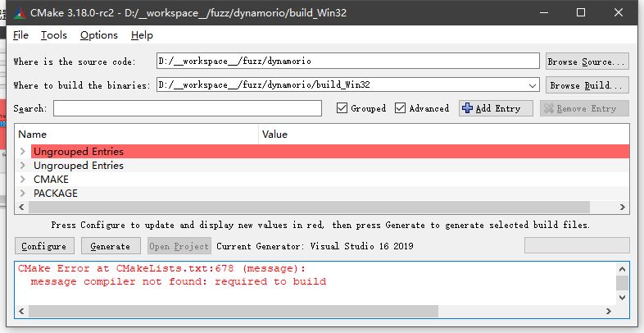644x333 pixels.
Task: Expand the CMAKE group
Action: pos(23,180)
